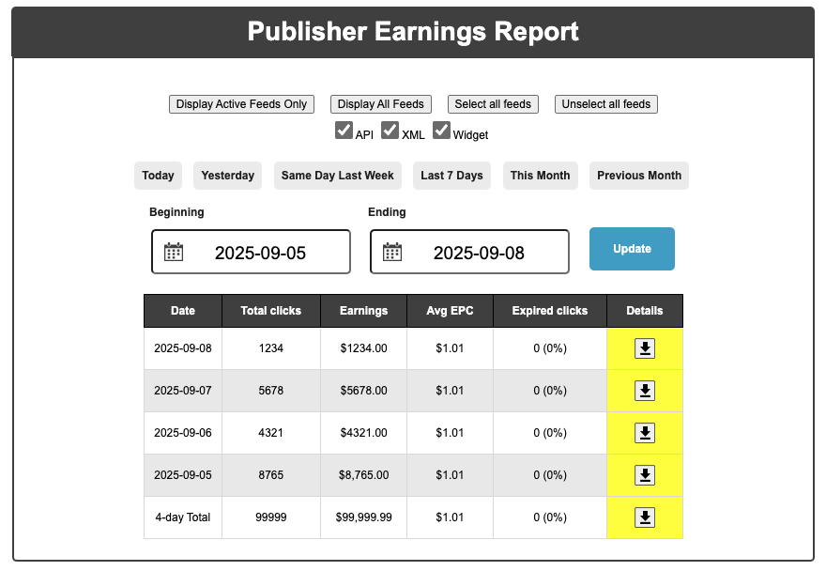Click the Beginning date input field

click(x=272, y=252)
